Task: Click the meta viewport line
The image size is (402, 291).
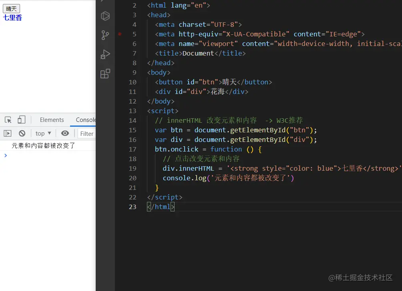Action: 278,44
